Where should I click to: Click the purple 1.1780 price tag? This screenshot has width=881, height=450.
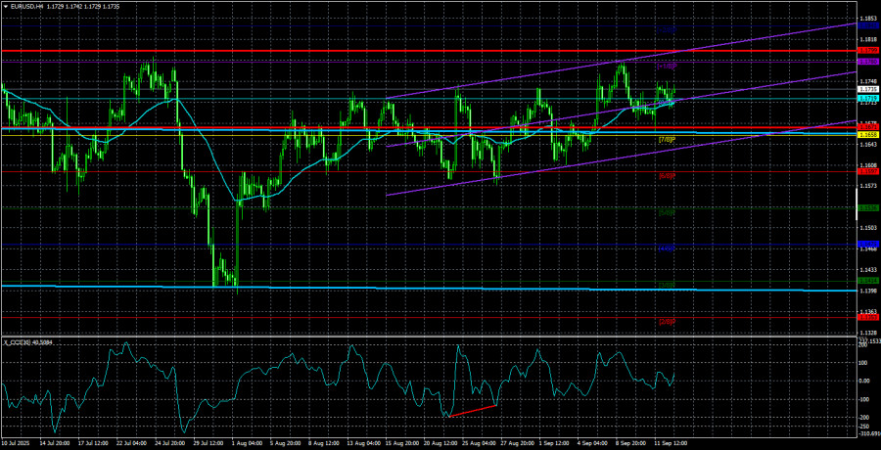[x=866, y=62]
